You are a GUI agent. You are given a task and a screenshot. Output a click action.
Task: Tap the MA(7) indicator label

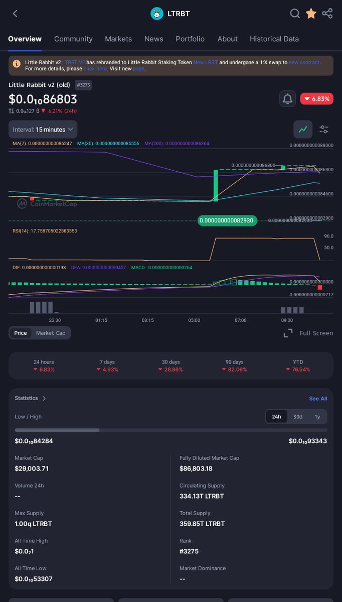pos(42,143)
